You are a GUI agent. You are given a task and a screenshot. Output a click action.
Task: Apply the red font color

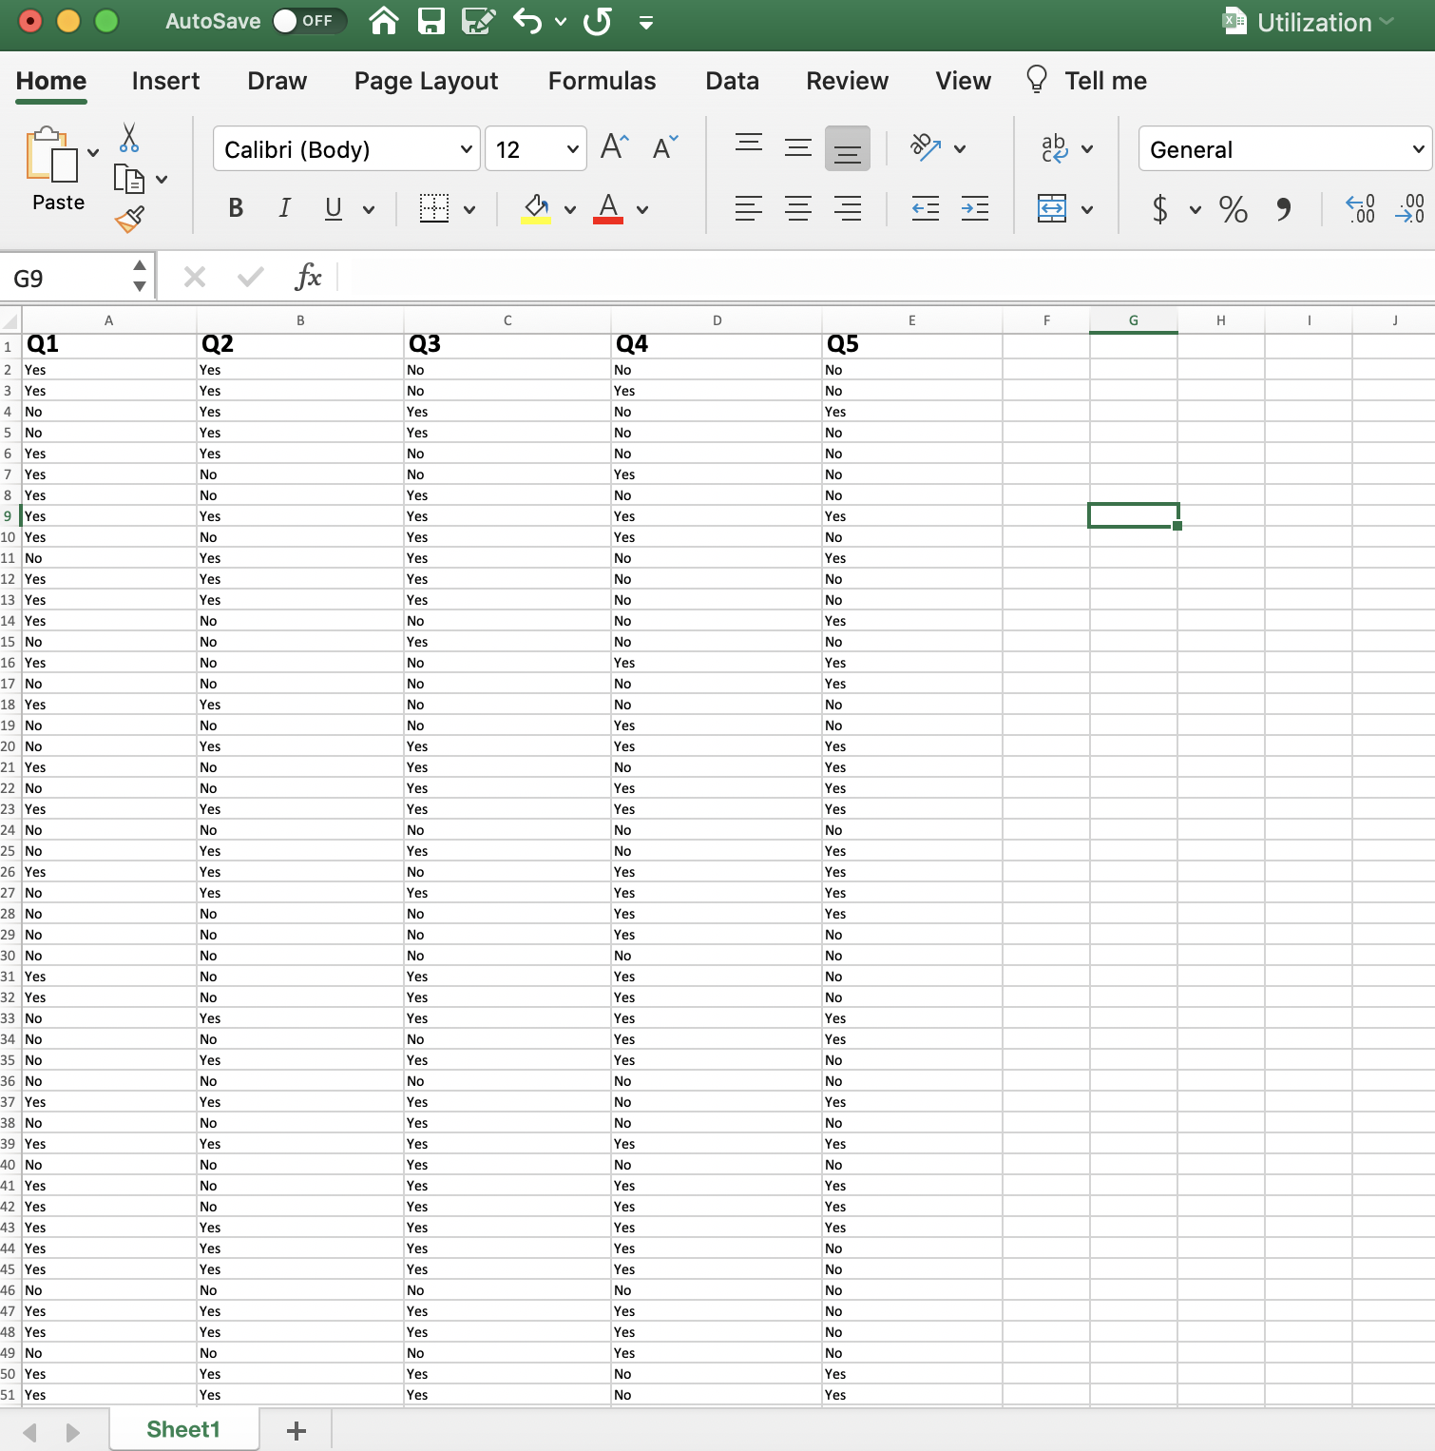point(608,208)
